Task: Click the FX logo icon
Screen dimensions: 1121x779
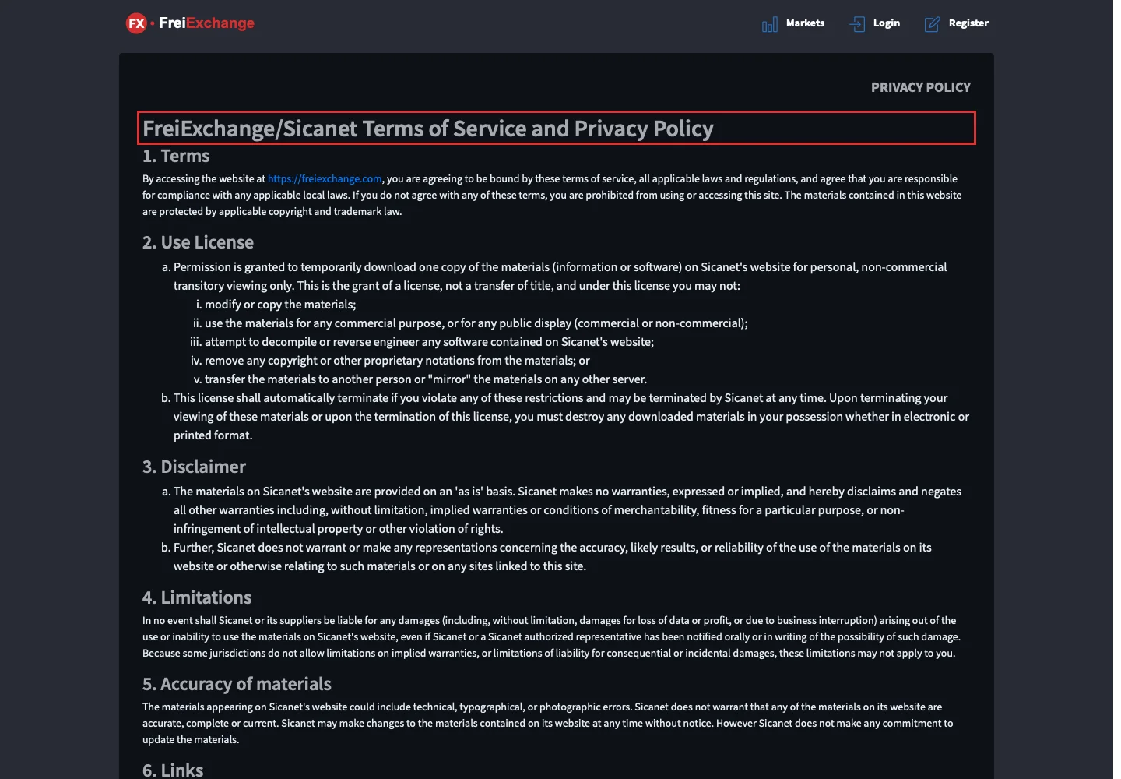Action: [x=136, y=23]
